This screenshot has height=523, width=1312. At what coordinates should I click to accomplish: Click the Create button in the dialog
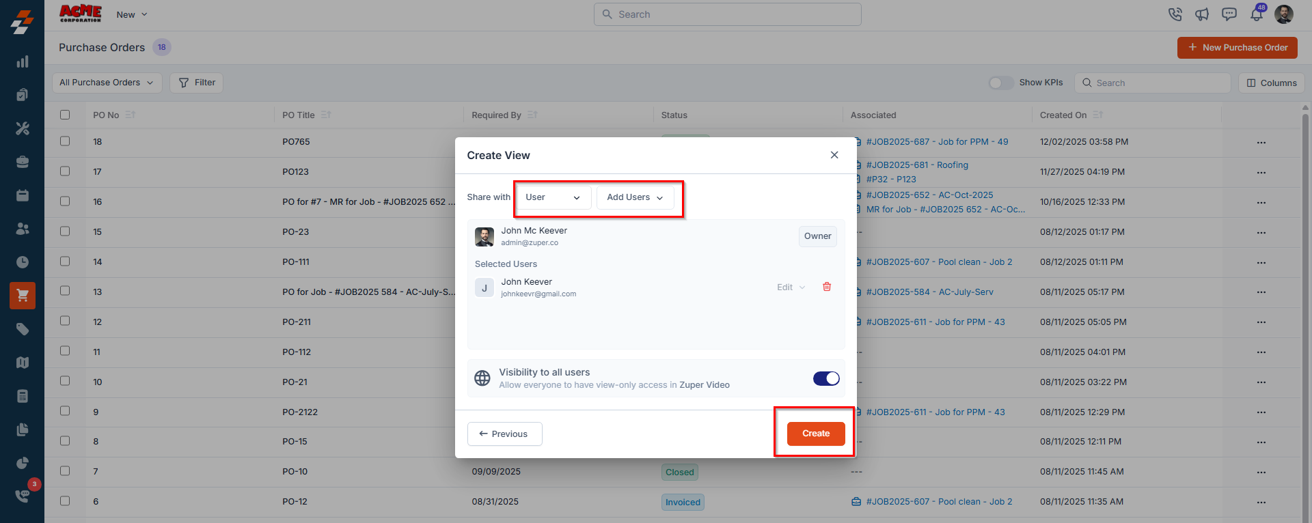coord(816,434)
